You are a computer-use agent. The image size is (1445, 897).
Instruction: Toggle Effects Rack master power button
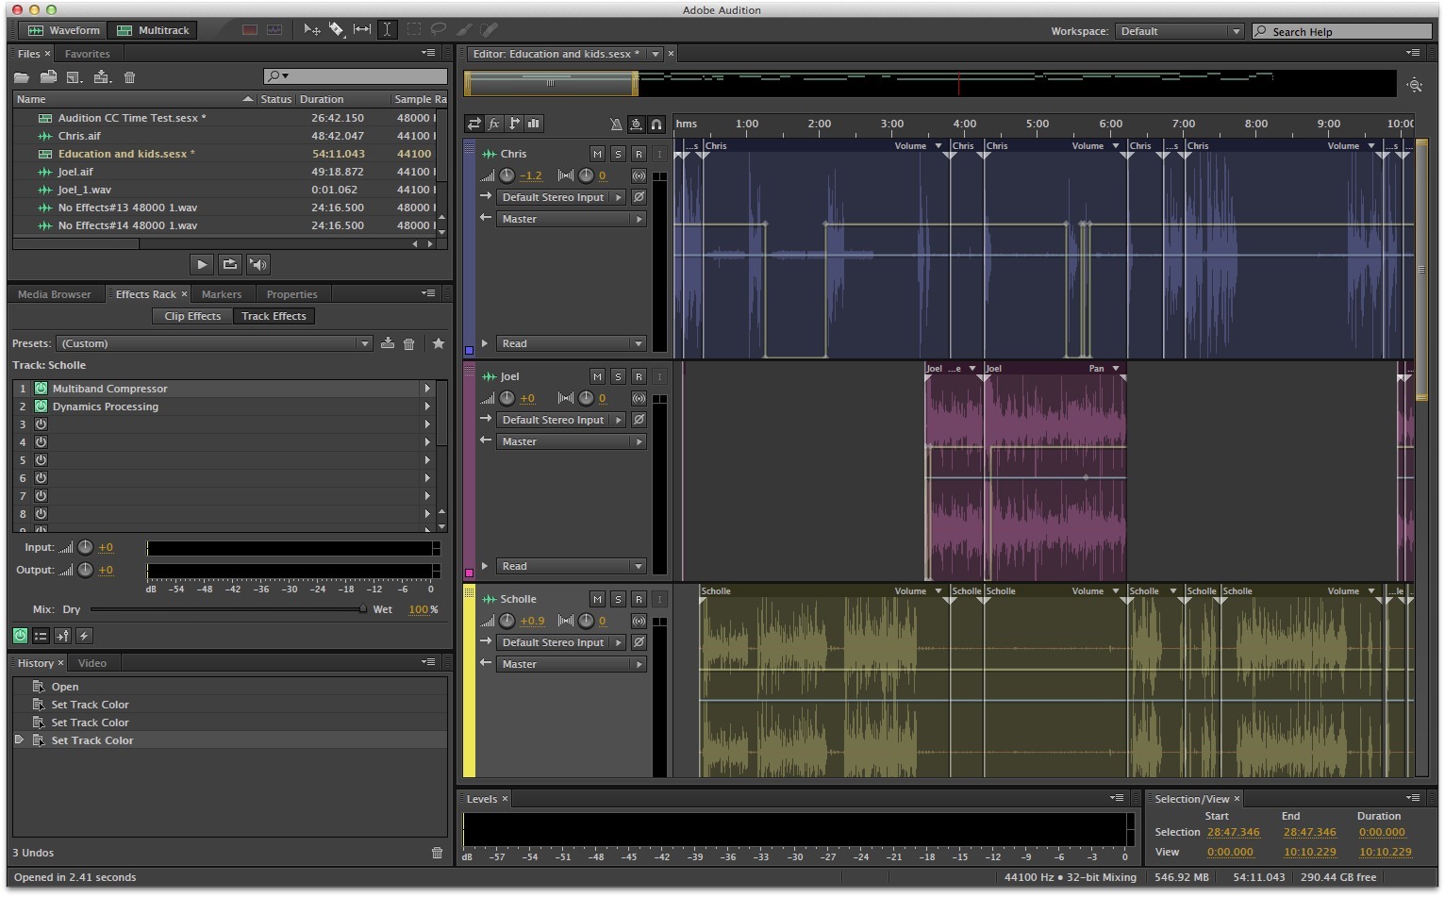pyautogui.click(x=20, y=636)
